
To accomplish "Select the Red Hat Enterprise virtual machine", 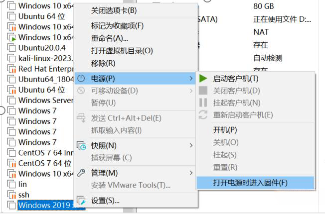I will (x=46, y=69).
